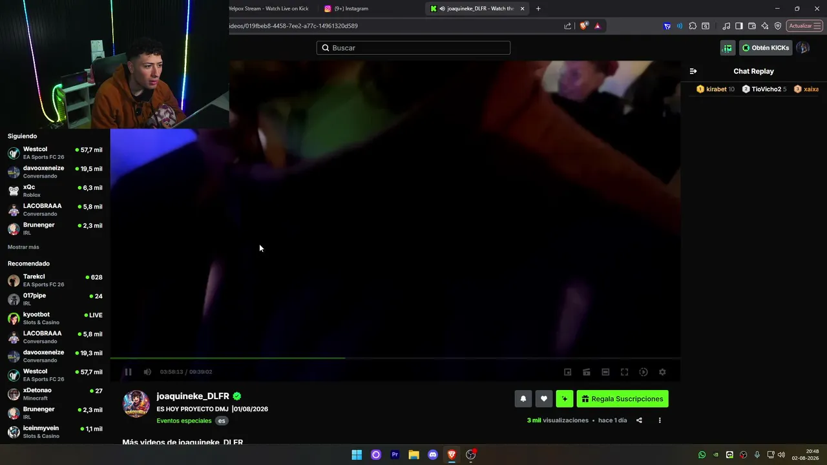Enter fullscreen mode in video player
The height and width of the screenshot is (465, 827).
[624, 372]
